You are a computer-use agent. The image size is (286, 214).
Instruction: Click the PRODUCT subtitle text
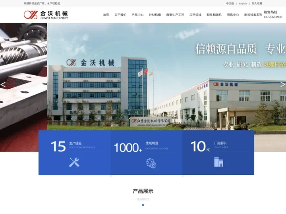coord(143,199)
